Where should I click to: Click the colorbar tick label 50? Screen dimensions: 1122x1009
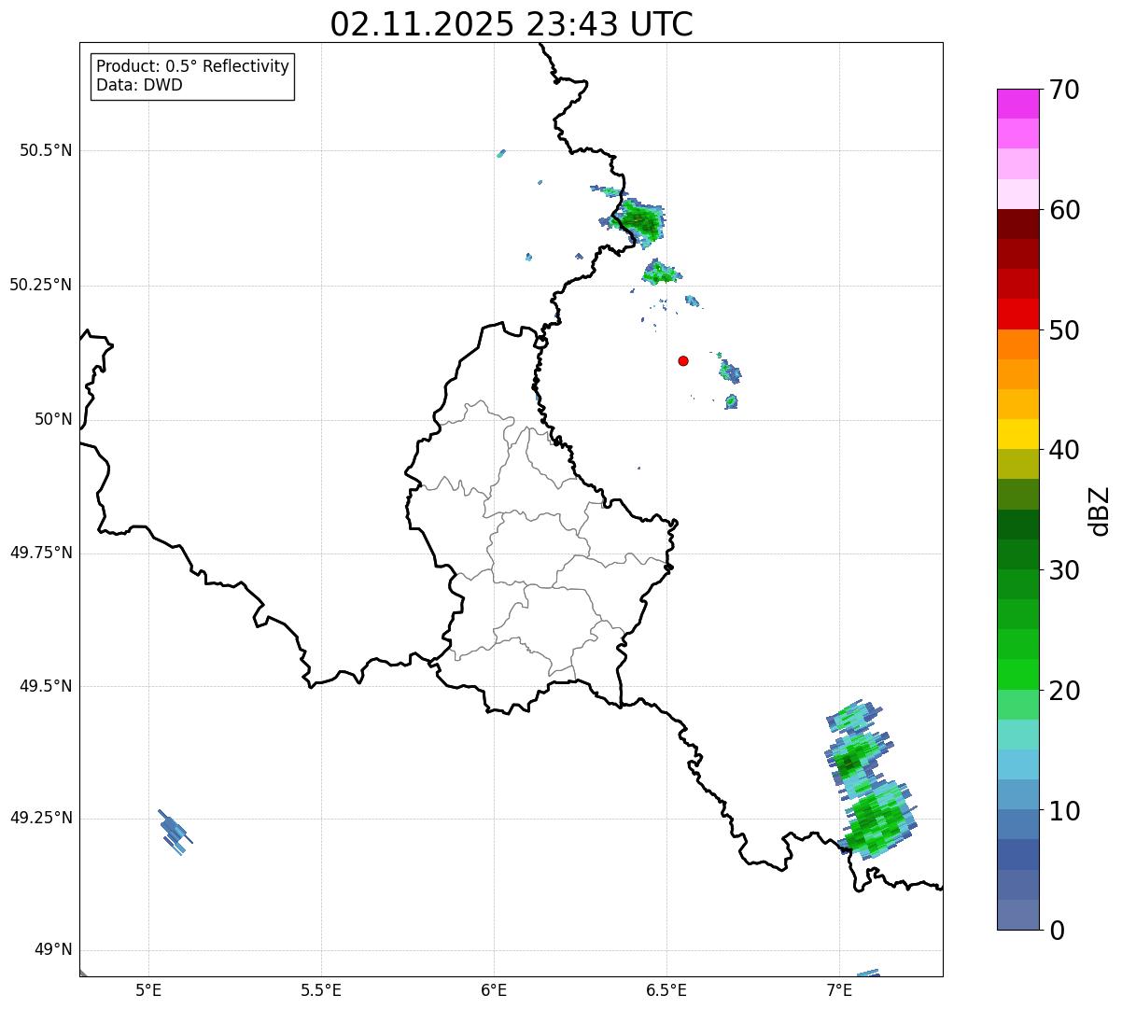point(1064,330)
